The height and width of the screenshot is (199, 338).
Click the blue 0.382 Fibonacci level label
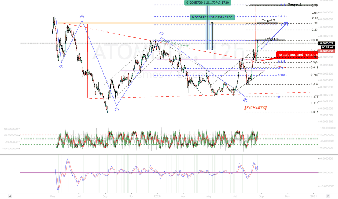281,75
